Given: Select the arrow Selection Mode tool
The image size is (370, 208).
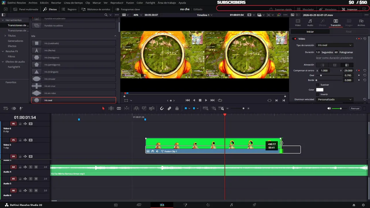Looking at the screenshot, I should [103, 108].
